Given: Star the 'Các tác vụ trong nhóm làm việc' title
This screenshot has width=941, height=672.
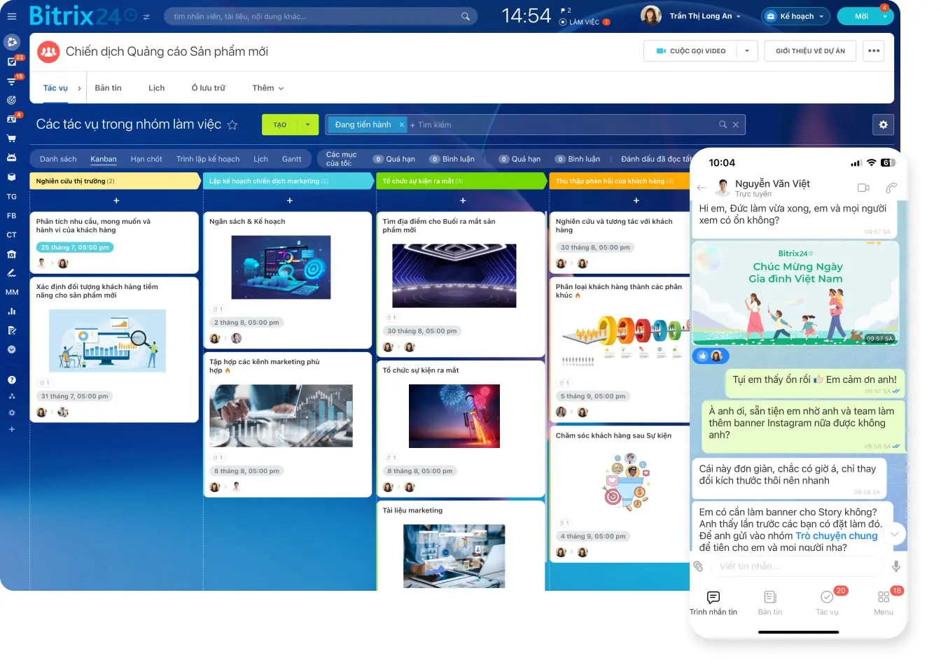Looking at the screenshot, I should (x=232, y=125).
